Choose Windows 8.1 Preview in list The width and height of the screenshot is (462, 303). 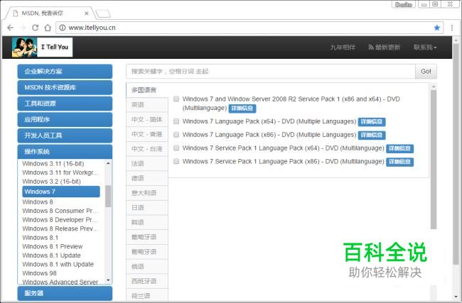[x=52, y=246]
